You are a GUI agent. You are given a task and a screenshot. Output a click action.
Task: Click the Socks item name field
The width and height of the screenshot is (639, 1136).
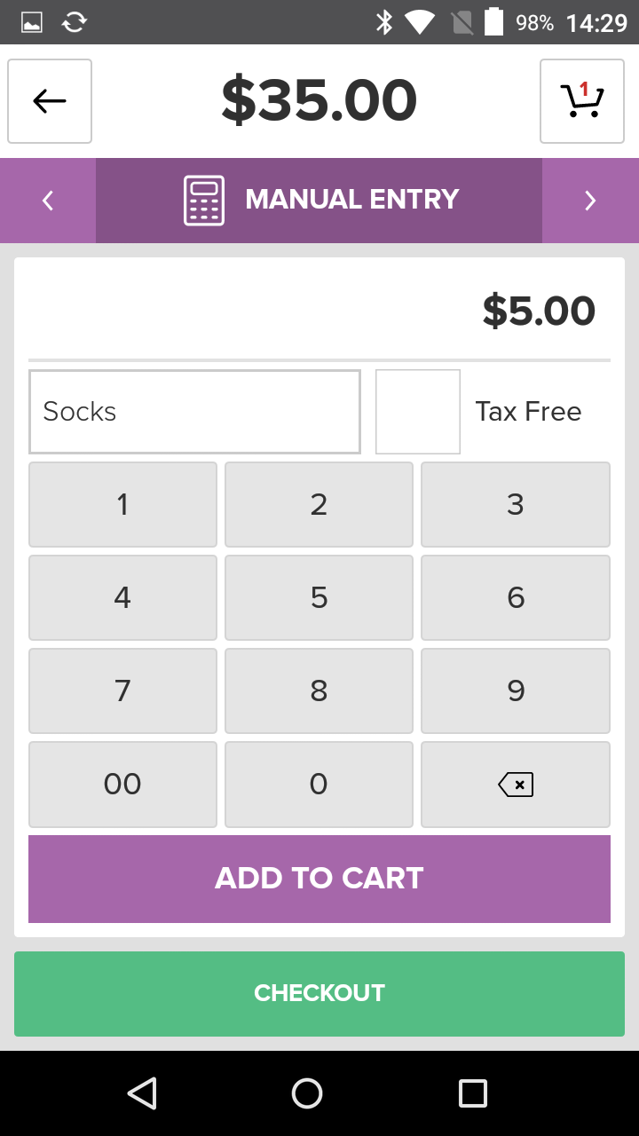tap(194, 412)
